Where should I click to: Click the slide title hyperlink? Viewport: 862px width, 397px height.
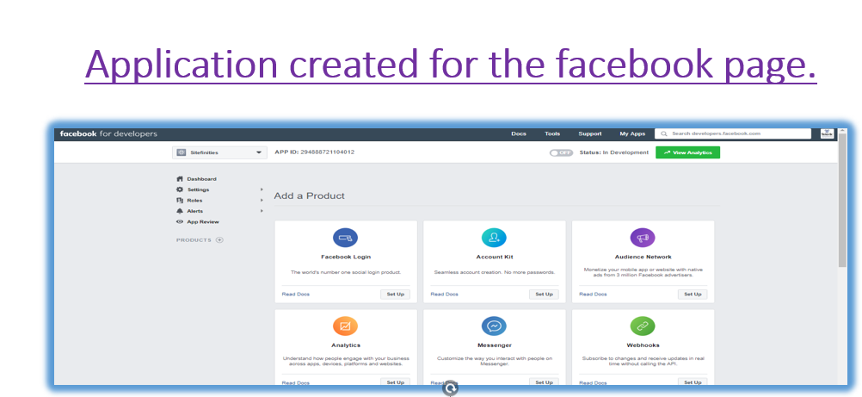451,64
